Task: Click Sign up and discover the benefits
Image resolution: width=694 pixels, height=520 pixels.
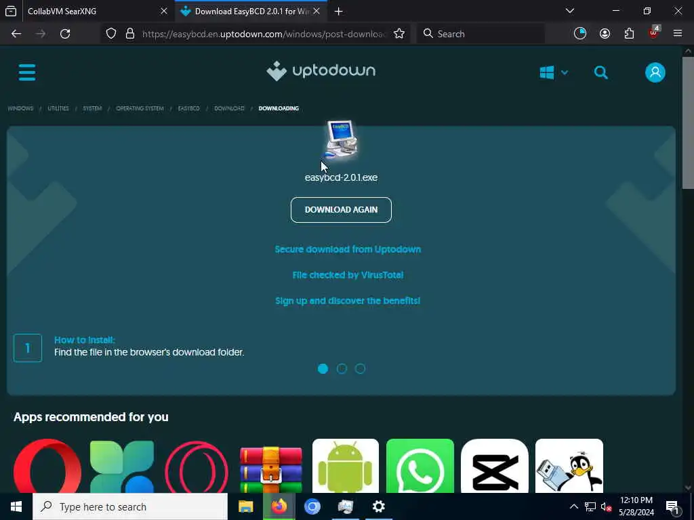Action: 348,301
